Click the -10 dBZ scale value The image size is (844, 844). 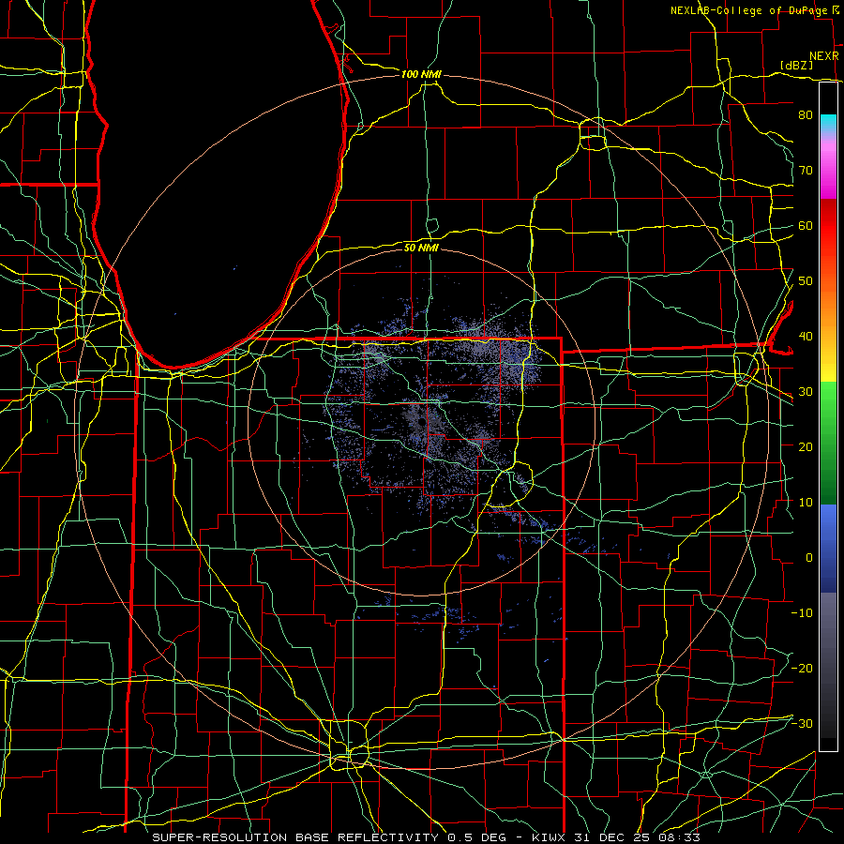click(802, 612)
